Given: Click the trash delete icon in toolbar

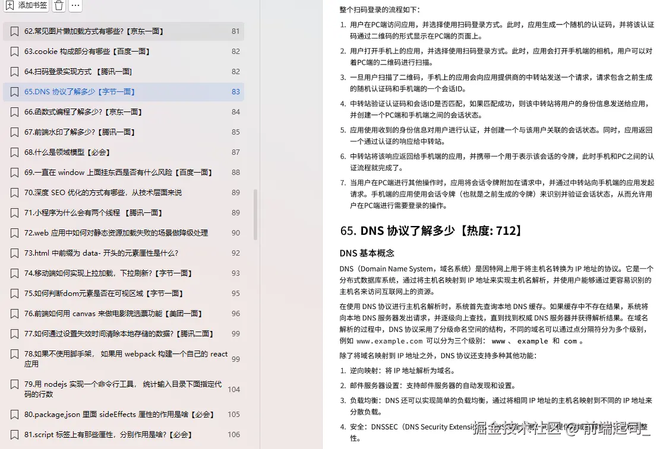Looking at the screenshot, I should pos(58,6).
